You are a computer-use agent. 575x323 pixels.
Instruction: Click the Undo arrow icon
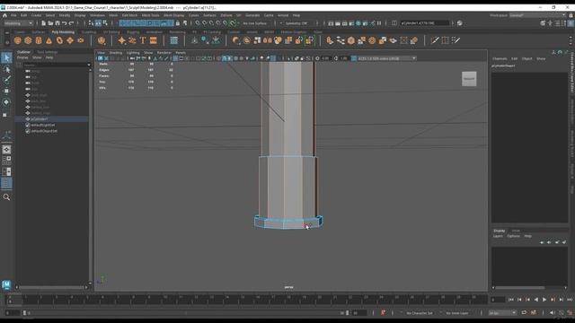coord(64,23)
